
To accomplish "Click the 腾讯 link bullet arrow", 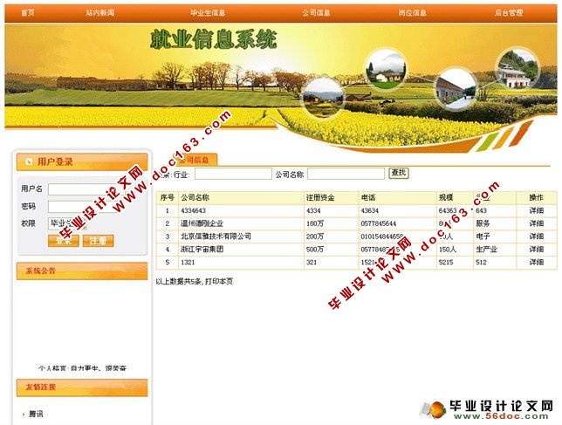I will [x=24, y=415].
